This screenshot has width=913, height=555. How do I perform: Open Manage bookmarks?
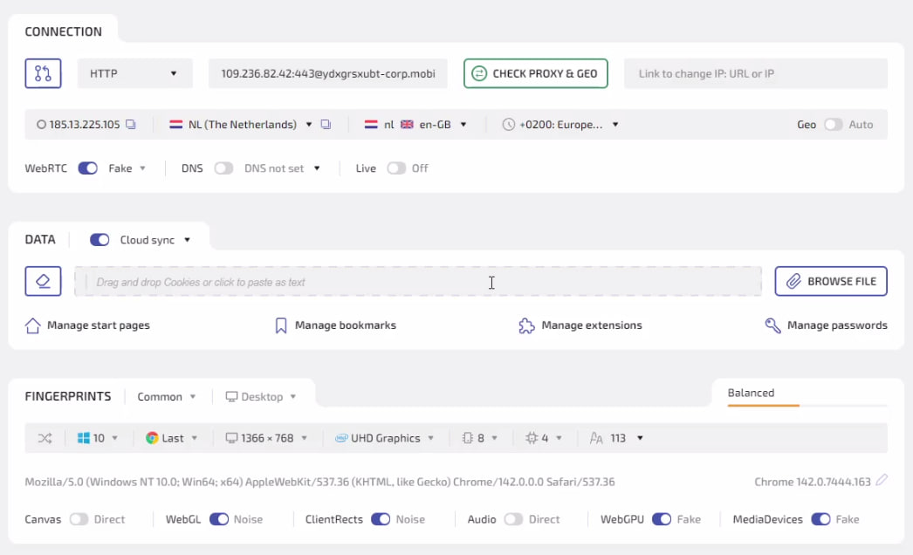coord(335,325)
